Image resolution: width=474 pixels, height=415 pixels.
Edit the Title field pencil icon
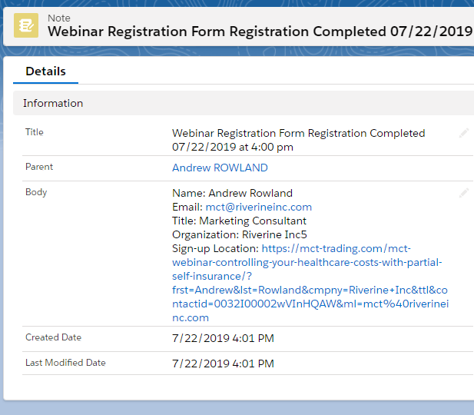coord(464,133)
